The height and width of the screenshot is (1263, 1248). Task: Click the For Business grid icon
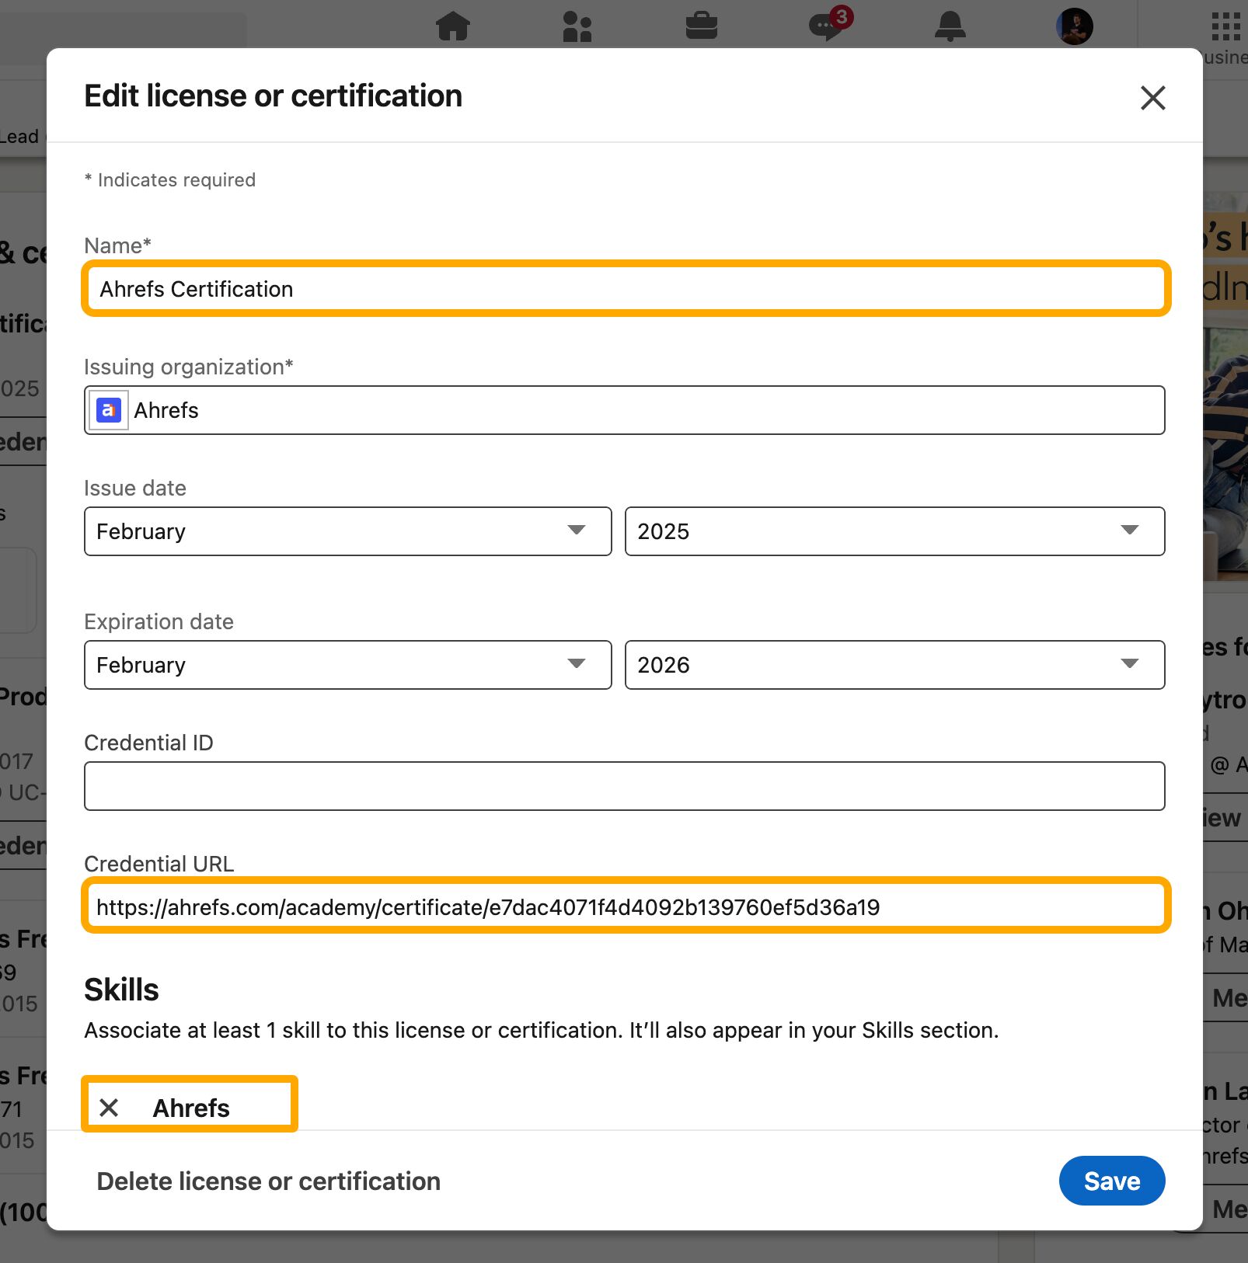coord(1225,26)
